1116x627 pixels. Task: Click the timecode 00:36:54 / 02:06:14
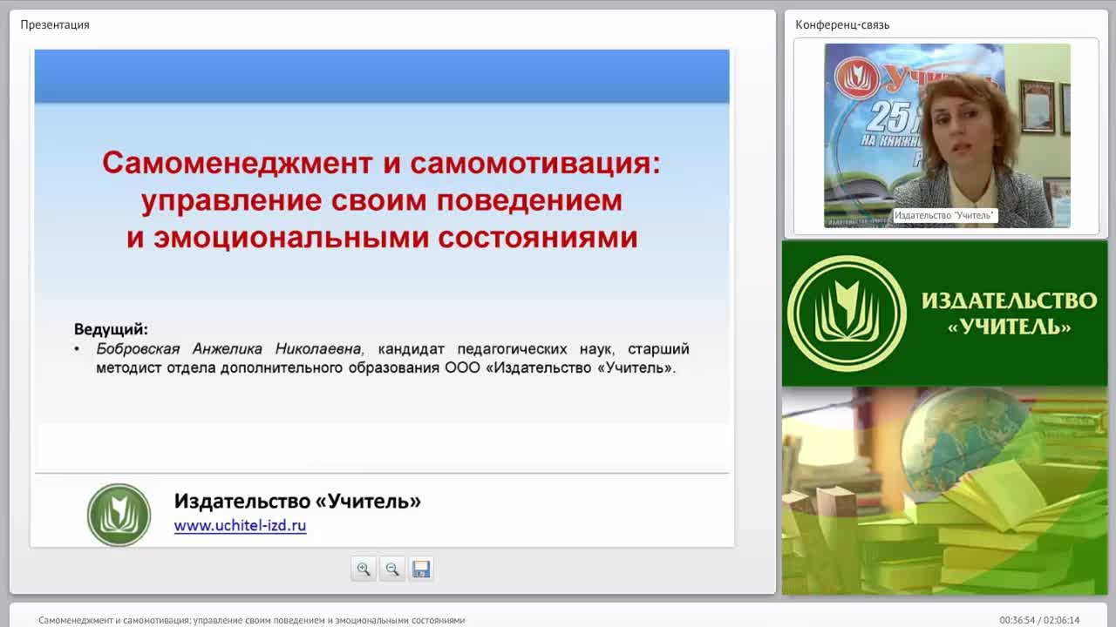point(1039,620)
